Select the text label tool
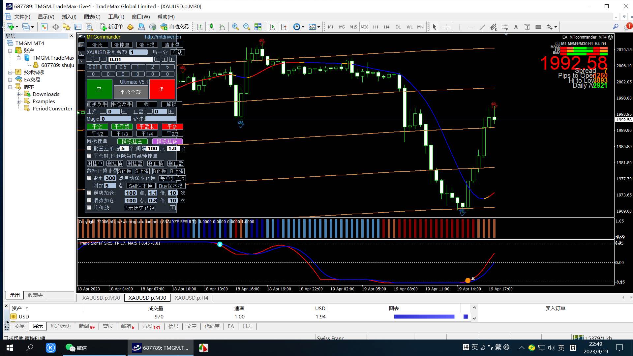The width and height of the screenshot is (633, 356). click(x=527, y=27)
